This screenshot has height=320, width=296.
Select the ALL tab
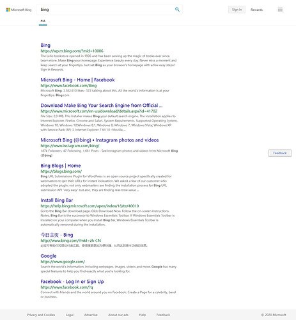coord(43,20)
